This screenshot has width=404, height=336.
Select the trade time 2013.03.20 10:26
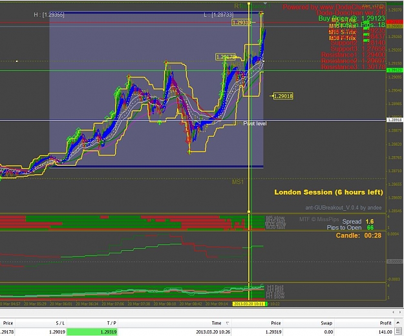(213, 332)
